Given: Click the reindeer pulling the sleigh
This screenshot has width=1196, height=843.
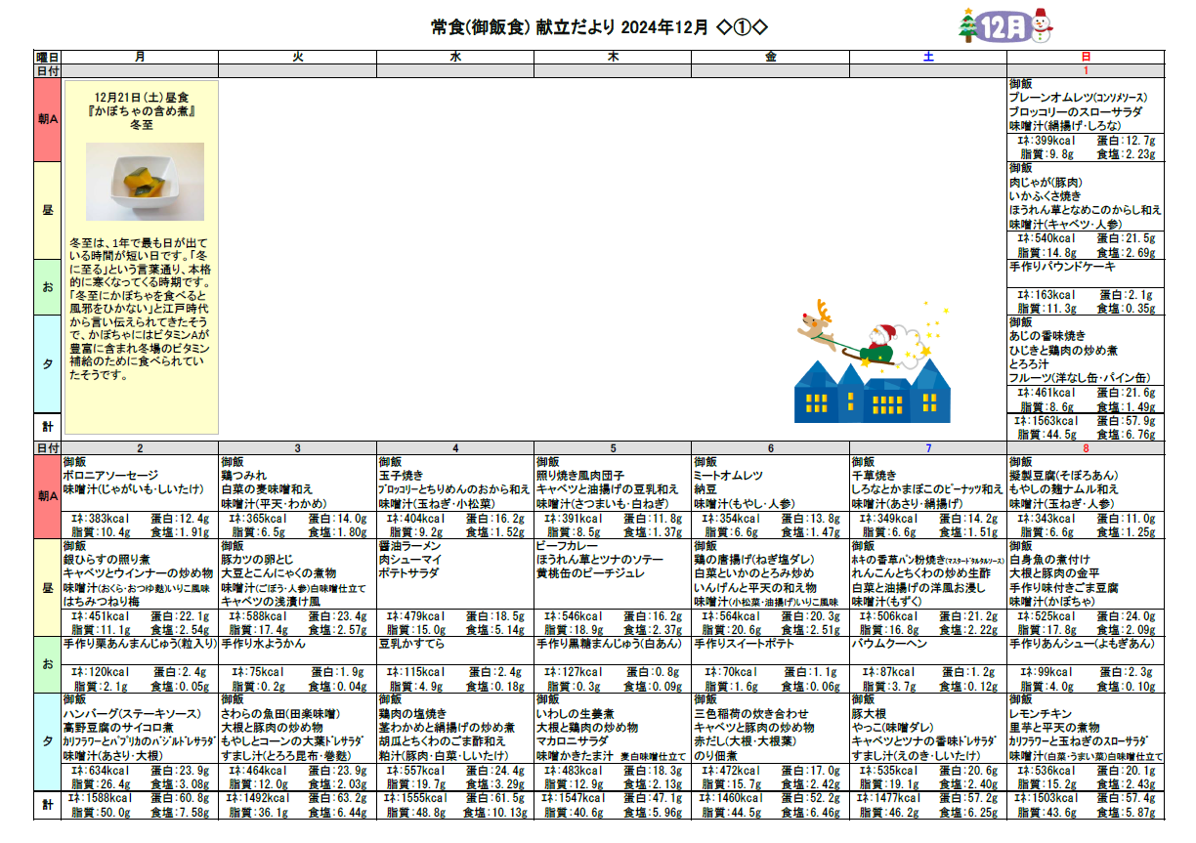Looking at the screenshot, I should coord(818,327).
